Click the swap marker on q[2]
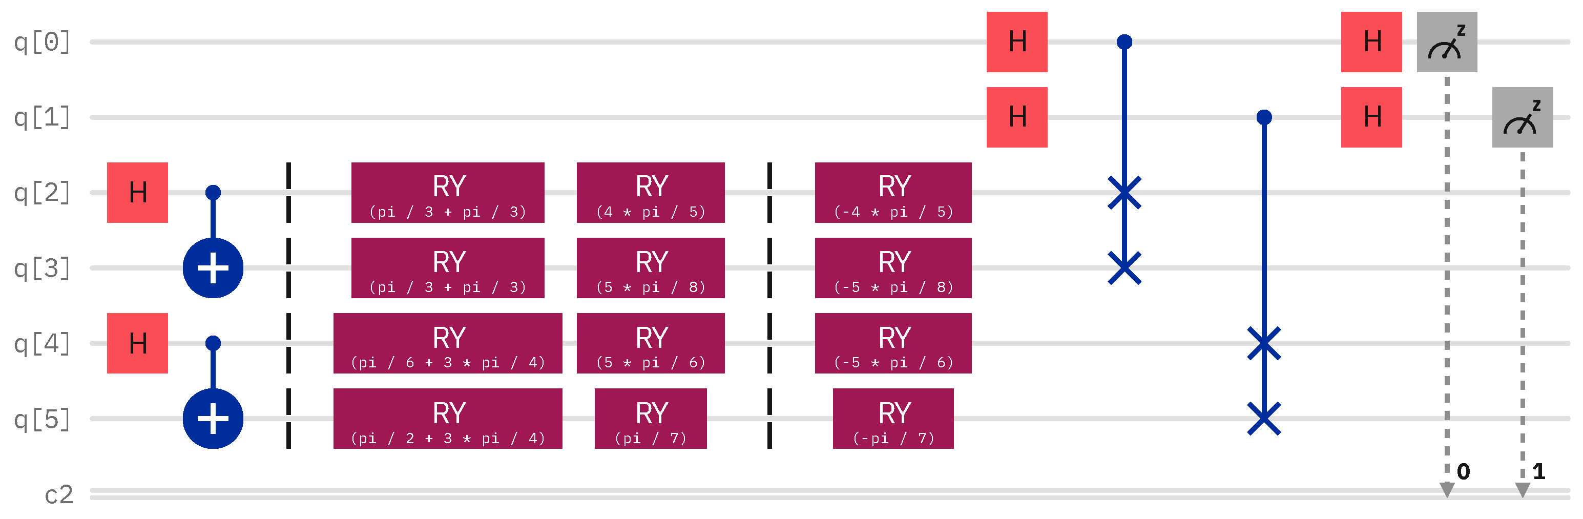Screen dimensions: 1583x519 (x=1124, y=193)
